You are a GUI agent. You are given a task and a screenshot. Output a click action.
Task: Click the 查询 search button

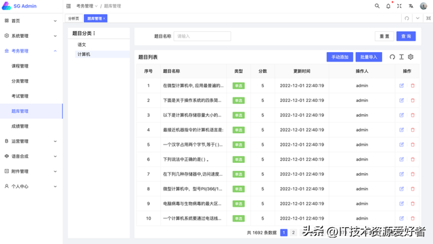[x=406, y=36]
